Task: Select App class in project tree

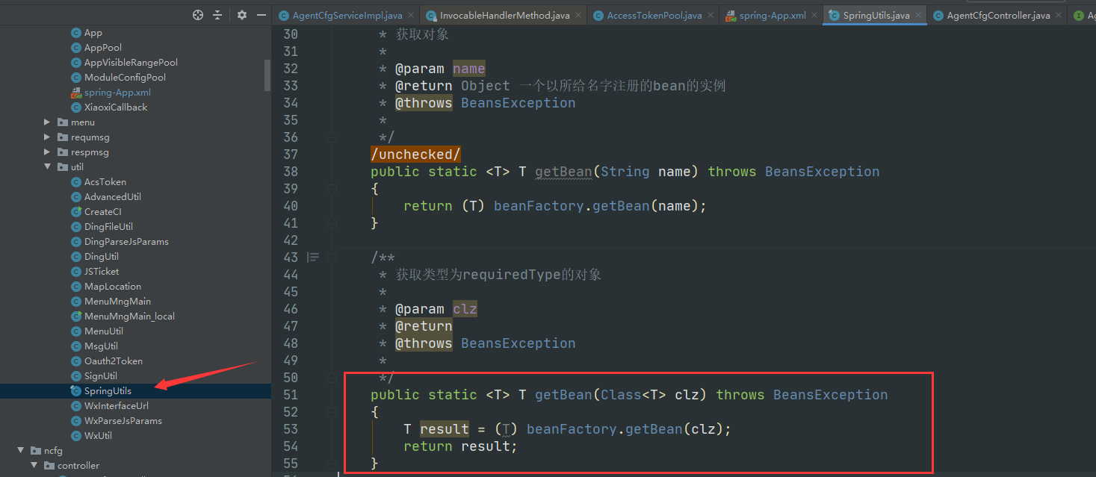Action: coord(93,33)
